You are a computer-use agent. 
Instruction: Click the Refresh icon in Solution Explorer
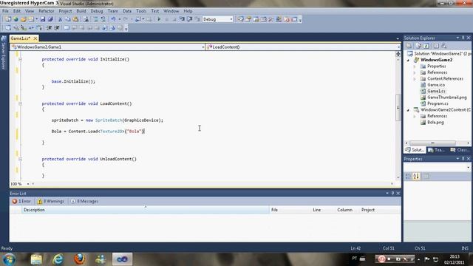pyautogui.click(x=426, y=46)
